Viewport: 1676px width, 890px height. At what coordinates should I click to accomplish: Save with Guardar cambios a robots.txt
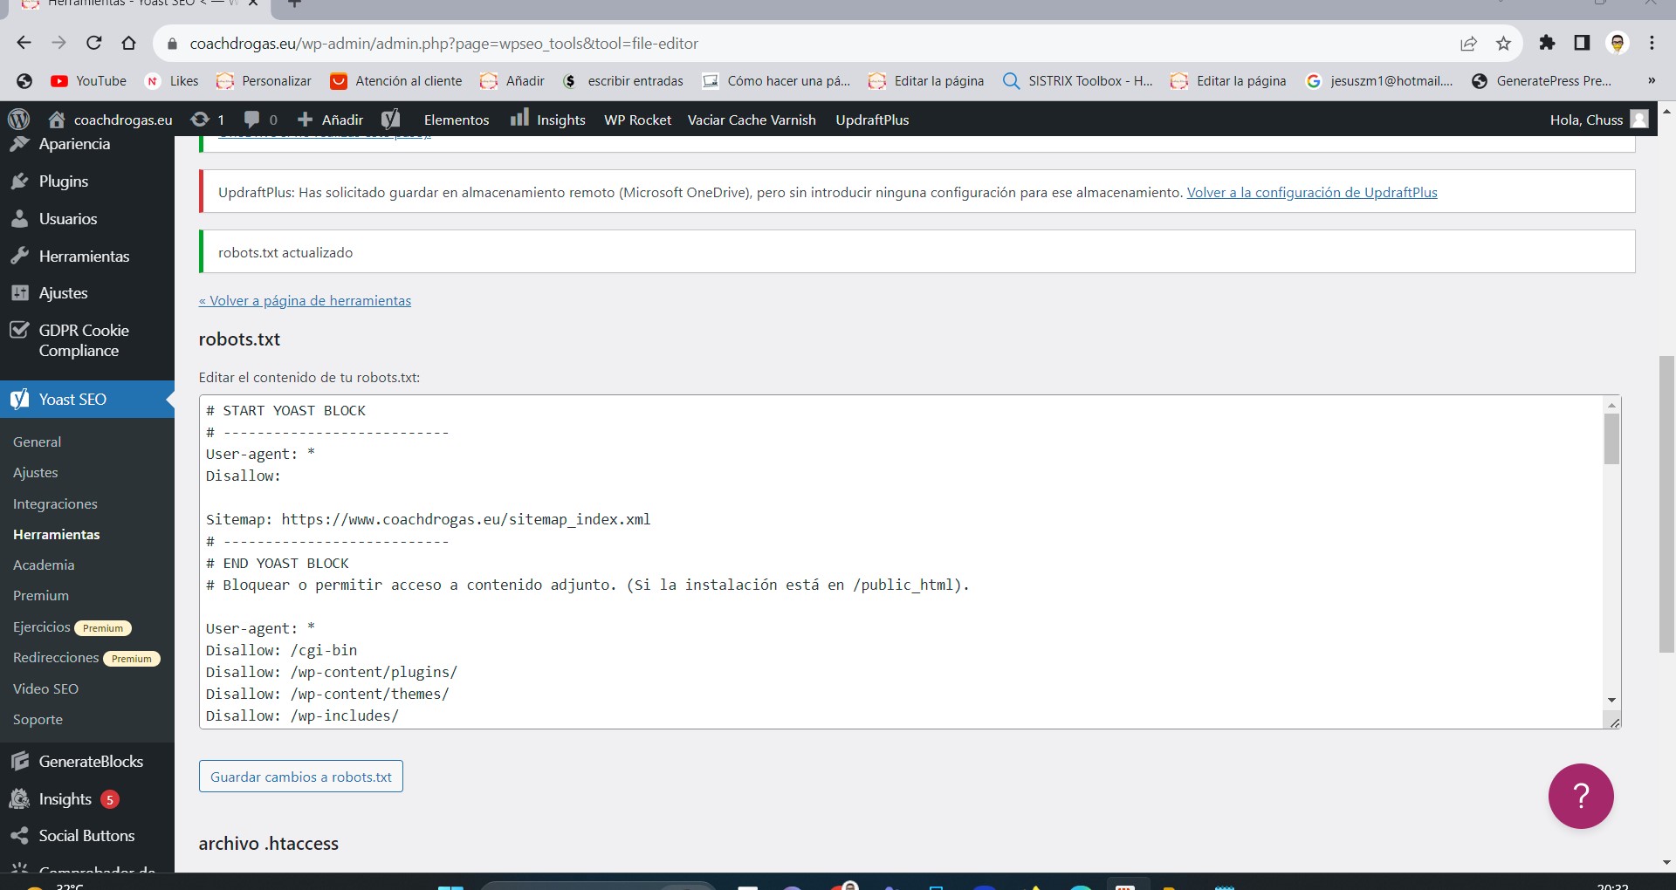point(301,777)
